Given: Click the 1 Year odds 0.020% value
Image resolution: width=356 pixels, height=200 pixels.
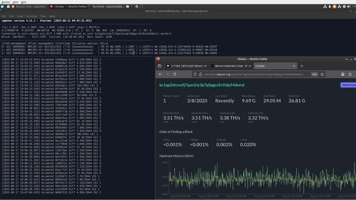Looking at the screenshot, I should [x=248, y=144].
